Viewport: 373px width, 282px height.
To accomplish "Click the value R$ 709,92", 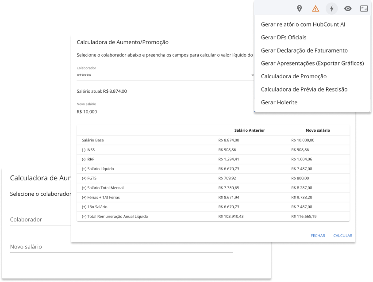I will click(227, 179).
